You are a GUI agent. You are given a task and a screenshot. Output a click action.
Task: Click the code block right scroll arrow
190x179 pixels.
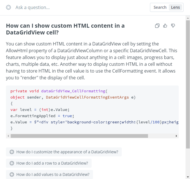tap(176, 136)
